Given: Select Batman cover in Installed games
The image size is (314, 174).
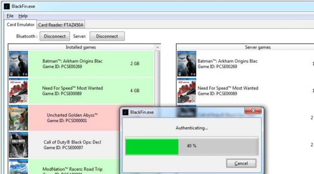Looking at the screenshot, I should coord(18,64).
